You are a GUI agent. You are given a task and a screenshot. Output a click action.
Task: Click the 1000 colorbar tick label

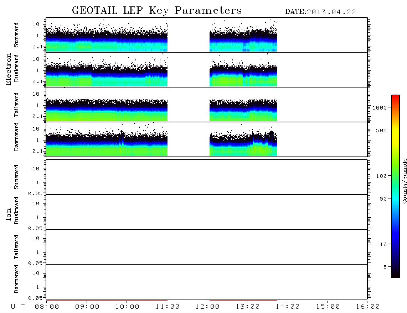[380, 108]
